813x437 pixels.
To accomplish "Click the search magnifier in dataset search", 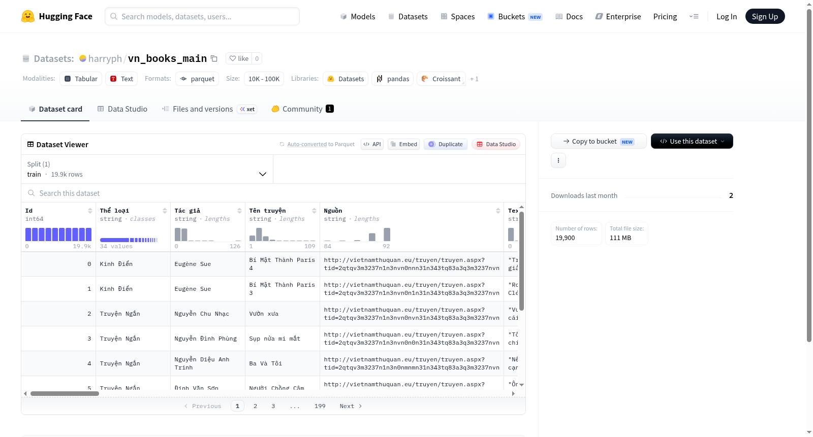I will (32, 193).
